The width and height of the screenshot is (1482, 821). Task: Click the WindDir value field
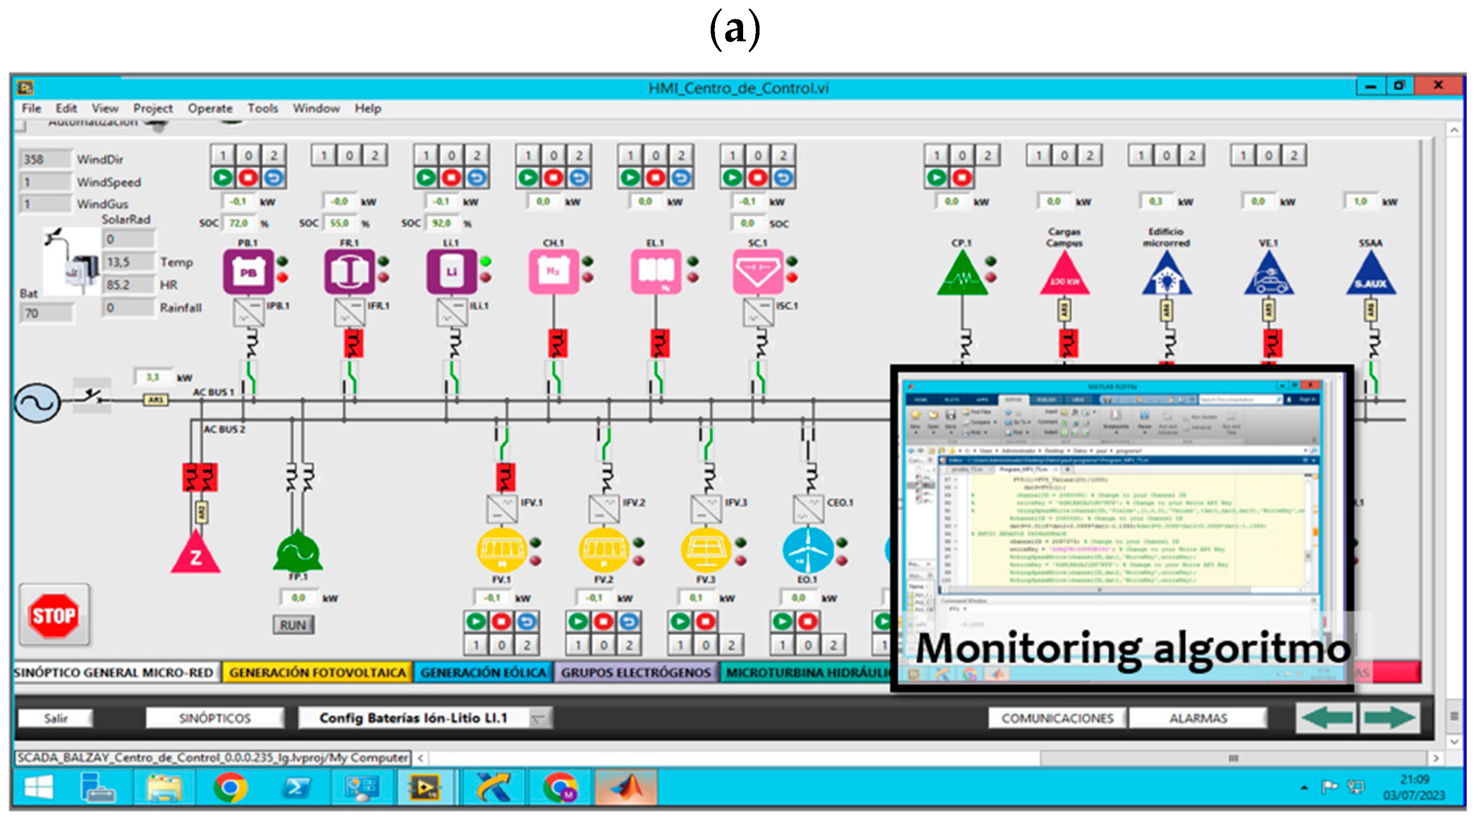(45, 160)
